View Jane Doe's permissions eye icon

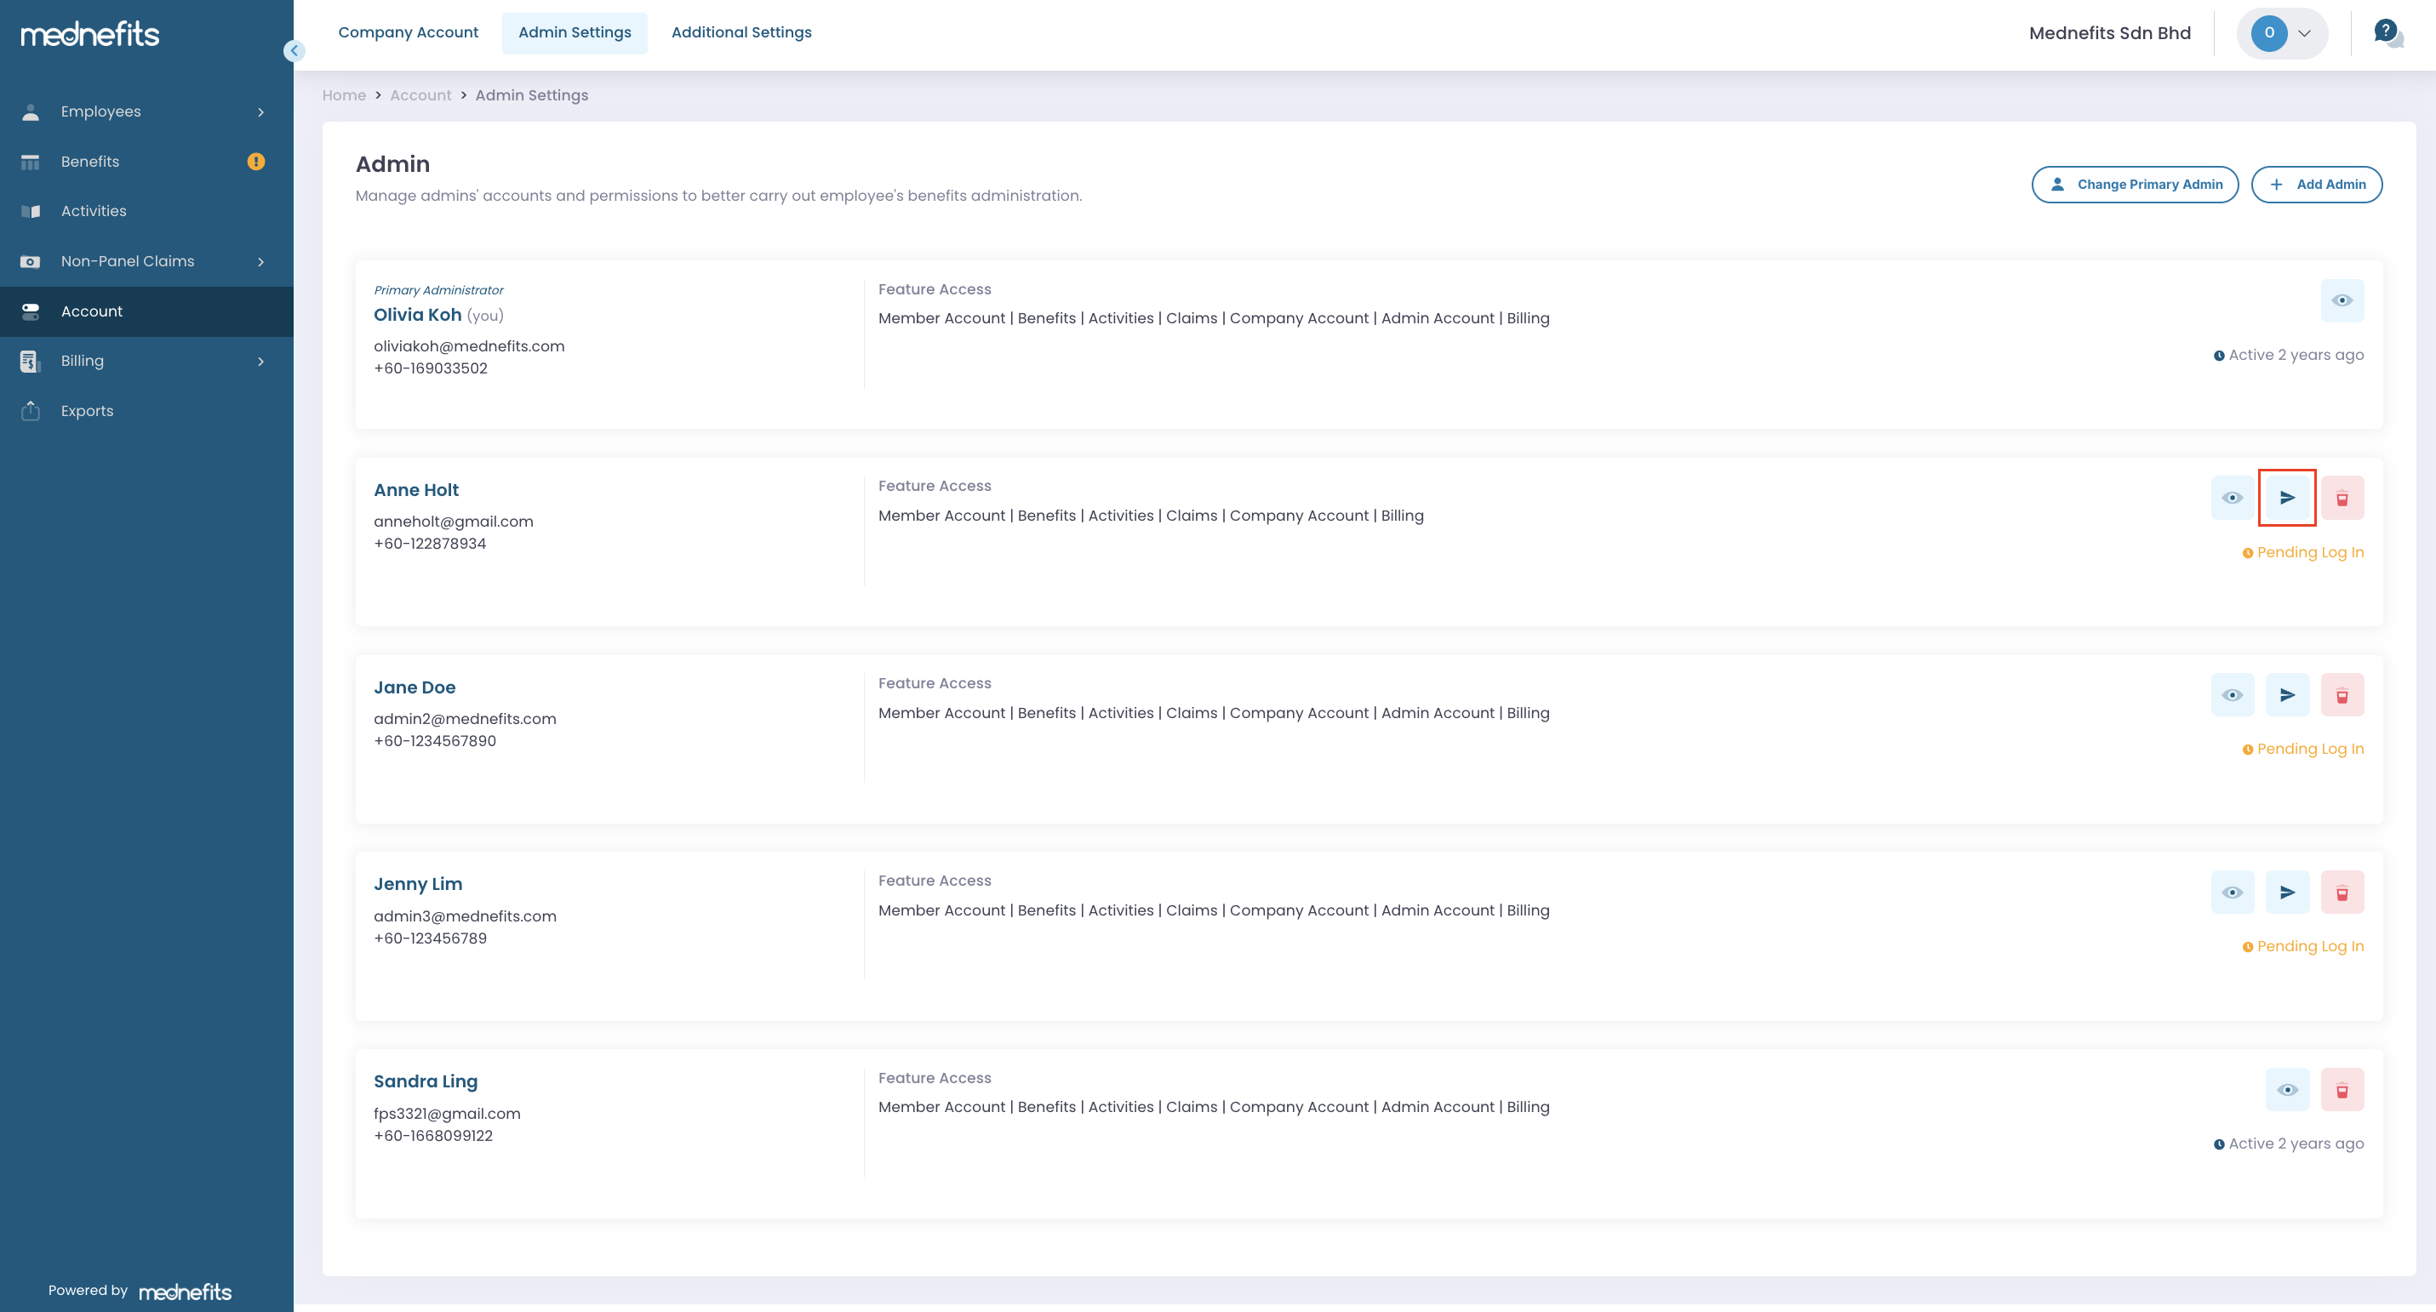[2232, 695]
